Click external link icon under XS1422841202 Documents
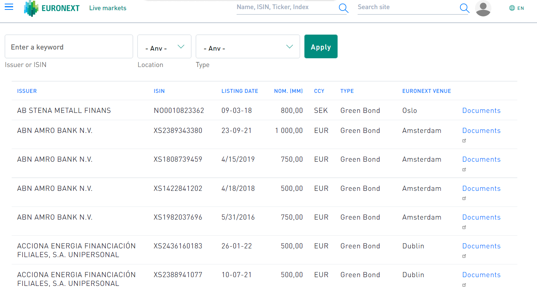Viewport: 537px width, 291px height. [x=464, y=198]
